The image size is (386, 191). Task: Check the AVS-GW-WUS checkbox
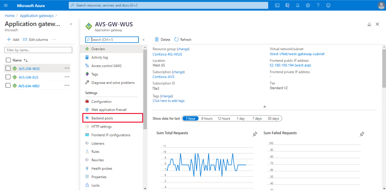point(8,68)
